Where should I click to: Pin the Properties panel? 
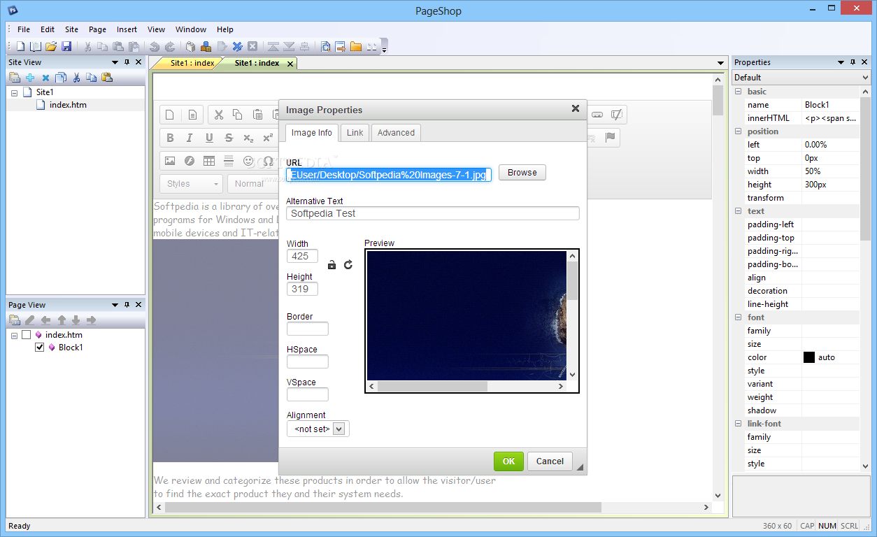[853, 62]
